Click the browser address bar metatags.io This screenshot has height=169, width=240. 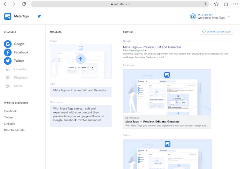[120, 4]
